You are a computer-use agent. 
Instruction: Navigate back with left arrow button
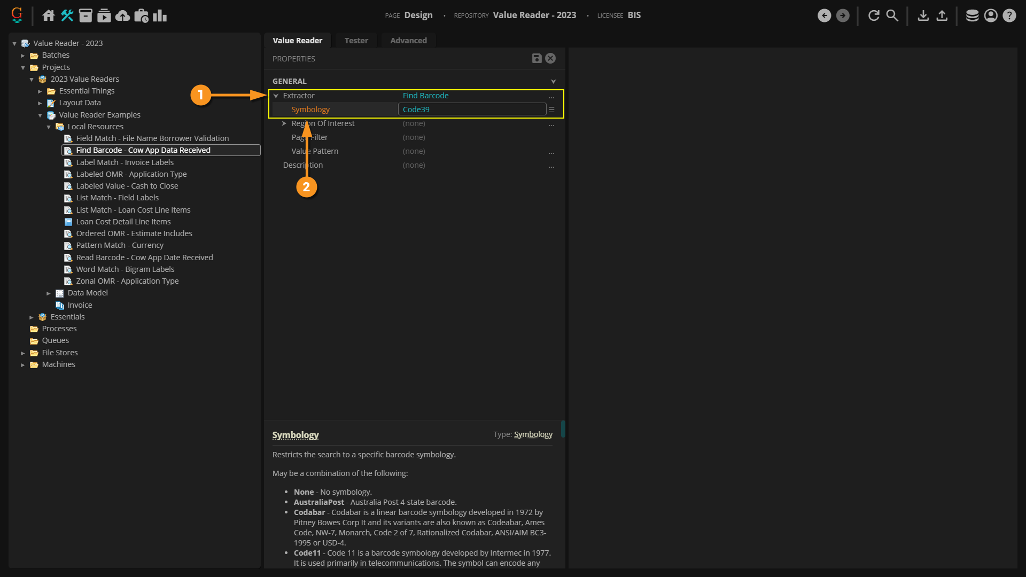pyautogui.click(x=824, y=15)
